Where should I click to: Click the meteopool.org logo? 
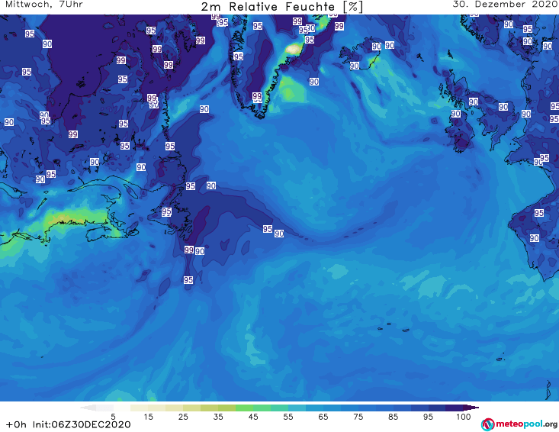pos(519,424)
